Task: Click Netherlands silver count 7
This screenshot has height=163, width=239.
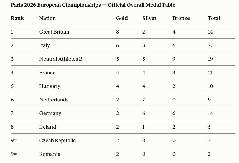Action: pyautogui.click(x=144, y=100)
